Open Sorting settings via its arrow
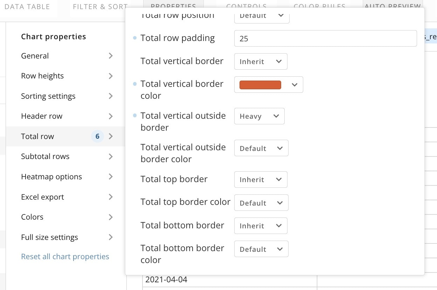 [x=111, y=96]
